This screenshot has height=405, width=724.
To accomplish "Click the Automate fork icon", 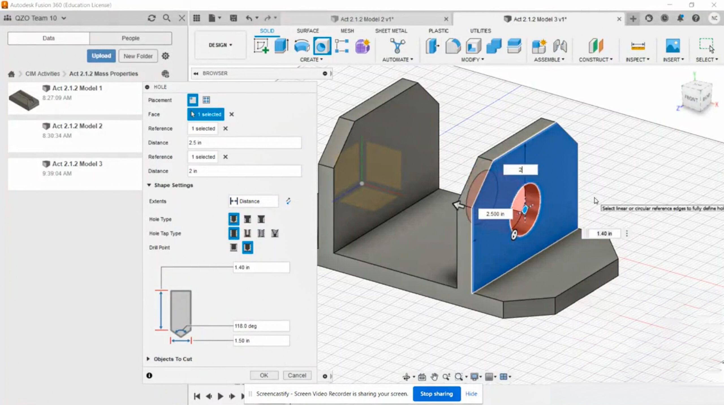I will tap(397, 46).
